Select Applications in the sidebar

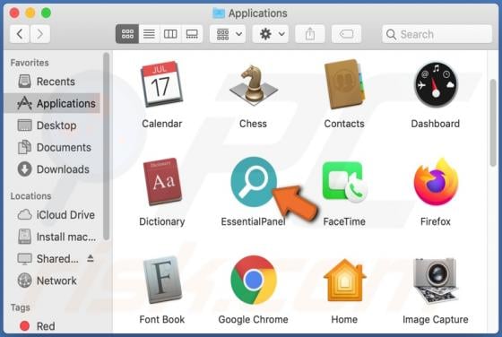click(x=53, y=103)
